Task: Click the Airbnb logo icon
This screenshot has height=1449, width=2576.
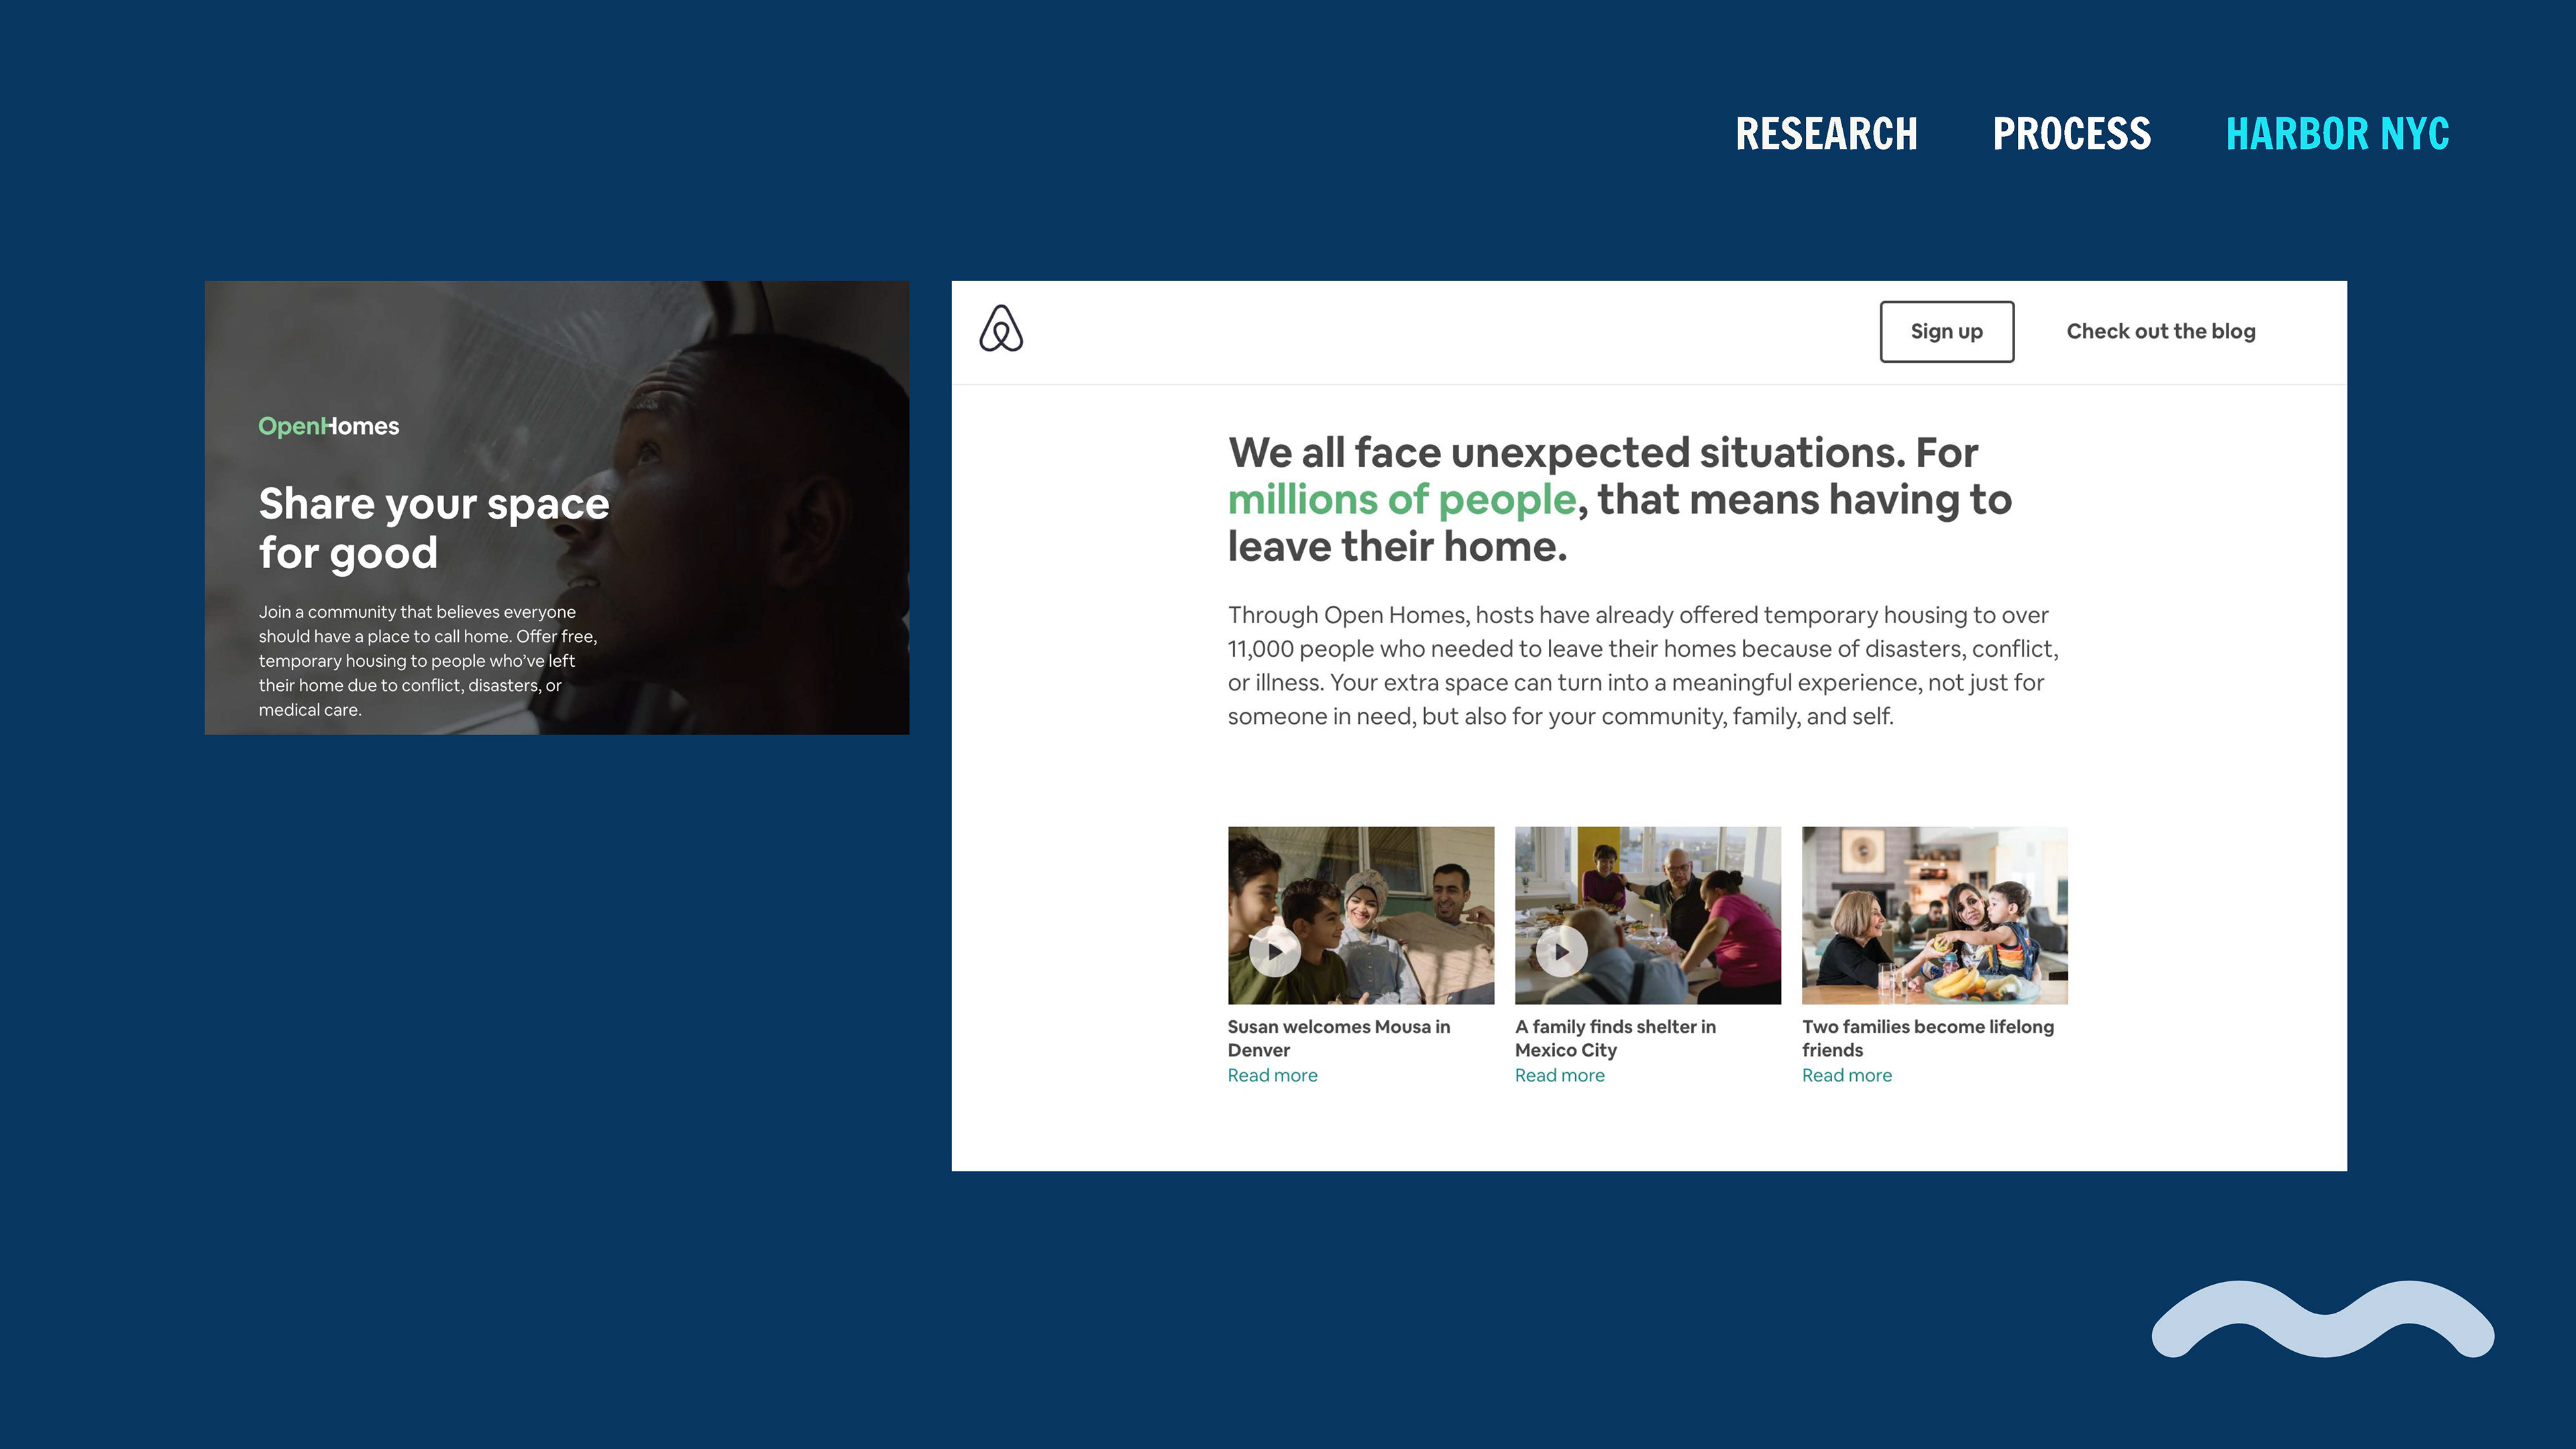Action: coord(1001,329)
